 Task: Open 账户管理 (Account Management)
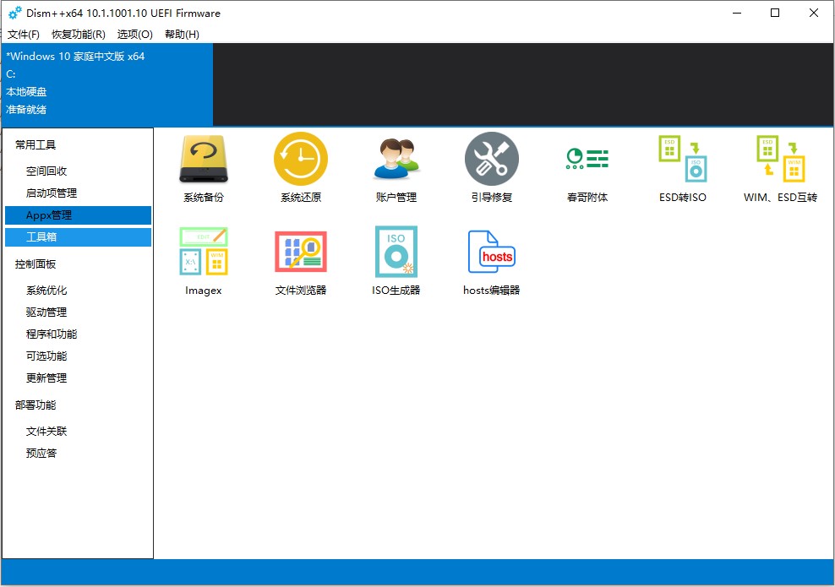[396, 166]
